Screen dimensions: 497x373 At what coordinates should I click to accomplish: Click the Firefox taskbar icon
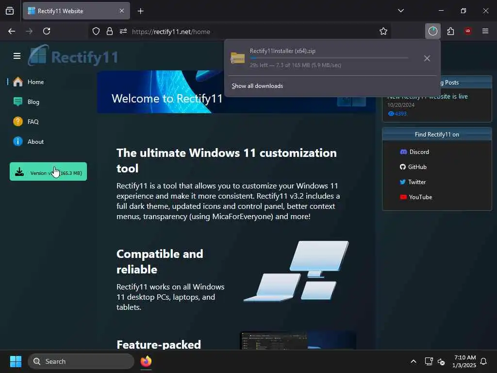pos(146,361)
